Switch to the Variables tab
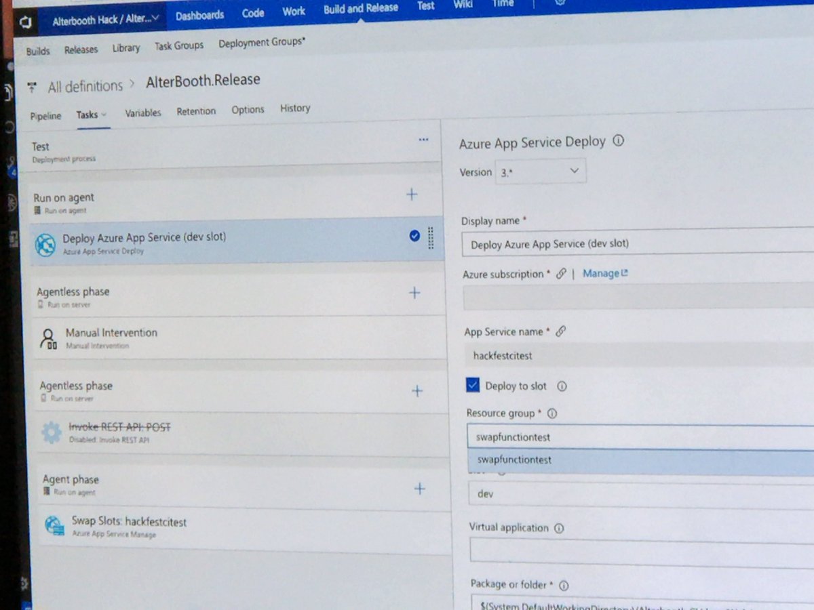 point(143,113)
